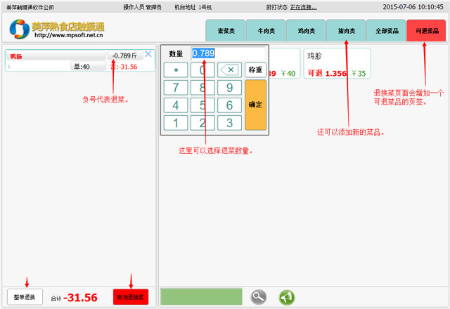Click the green back arrow icon
The width and height of the screenshot is (450, 309).
286,296
